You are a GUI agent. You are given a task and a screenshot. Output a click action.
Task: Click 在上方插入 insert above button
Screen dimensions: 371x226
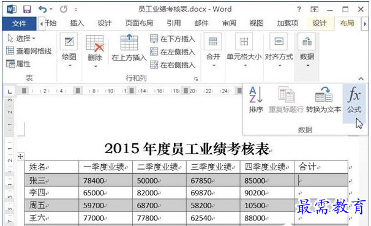click(129, 48)
